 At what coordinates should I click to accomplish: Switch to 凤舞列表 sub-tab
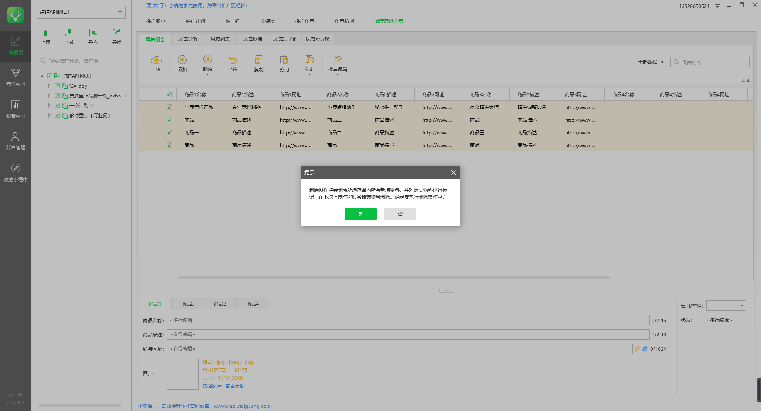pos(220,39)
